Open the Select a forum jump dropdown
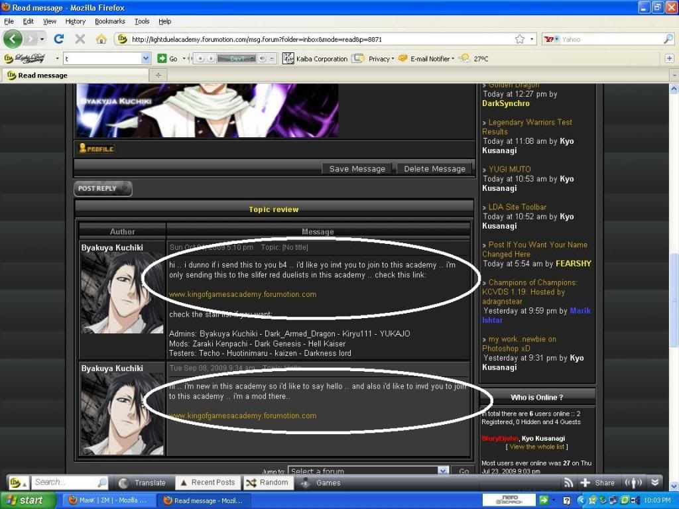 [x=368, y=471]
